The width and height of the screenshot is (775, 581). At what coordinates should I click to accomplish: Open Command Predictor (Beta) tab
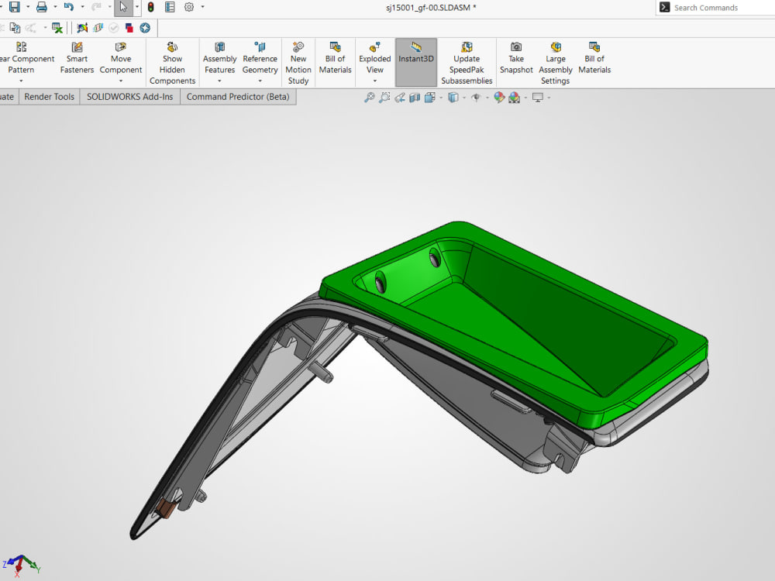[x=238, y=97]
